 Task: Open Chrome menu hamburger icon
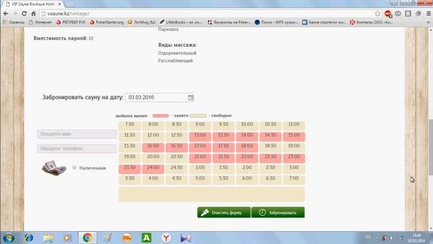428,14
